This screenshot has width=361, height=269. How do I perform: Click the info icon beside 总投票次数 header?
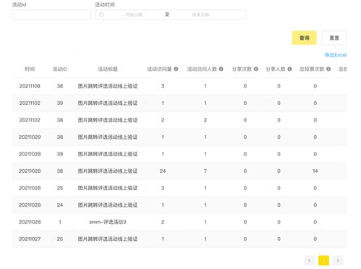click(328, 69)
